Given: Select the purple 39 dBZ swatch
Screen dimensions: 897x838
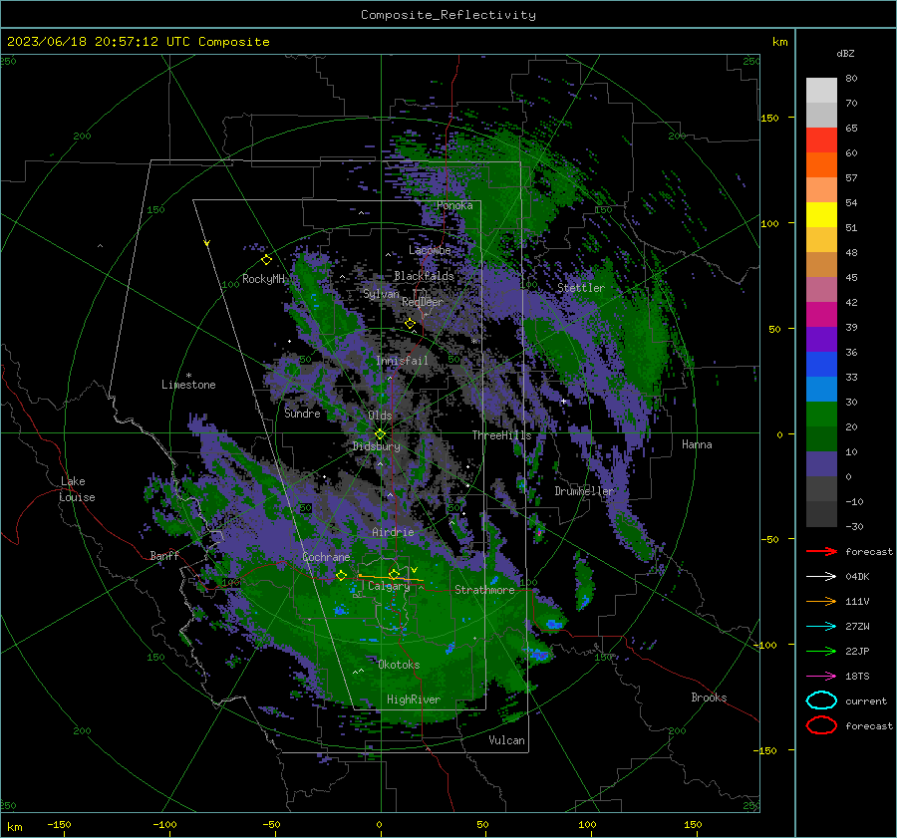Looking at the screenshot, I should (x=821, y=340).
